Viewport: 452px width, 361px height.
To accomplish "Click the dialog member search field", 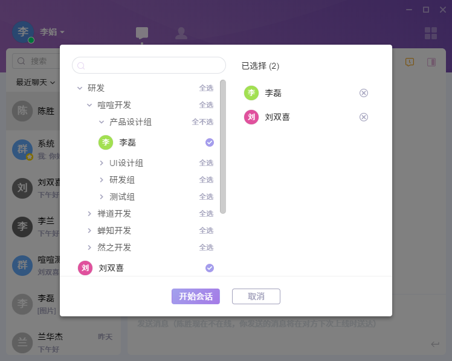I will 149,65.
